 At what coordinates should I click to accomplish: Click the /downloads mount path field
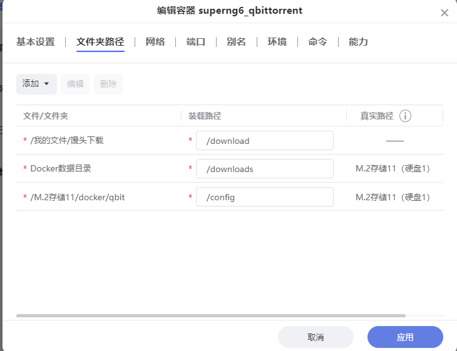click(x=264, y=169)
